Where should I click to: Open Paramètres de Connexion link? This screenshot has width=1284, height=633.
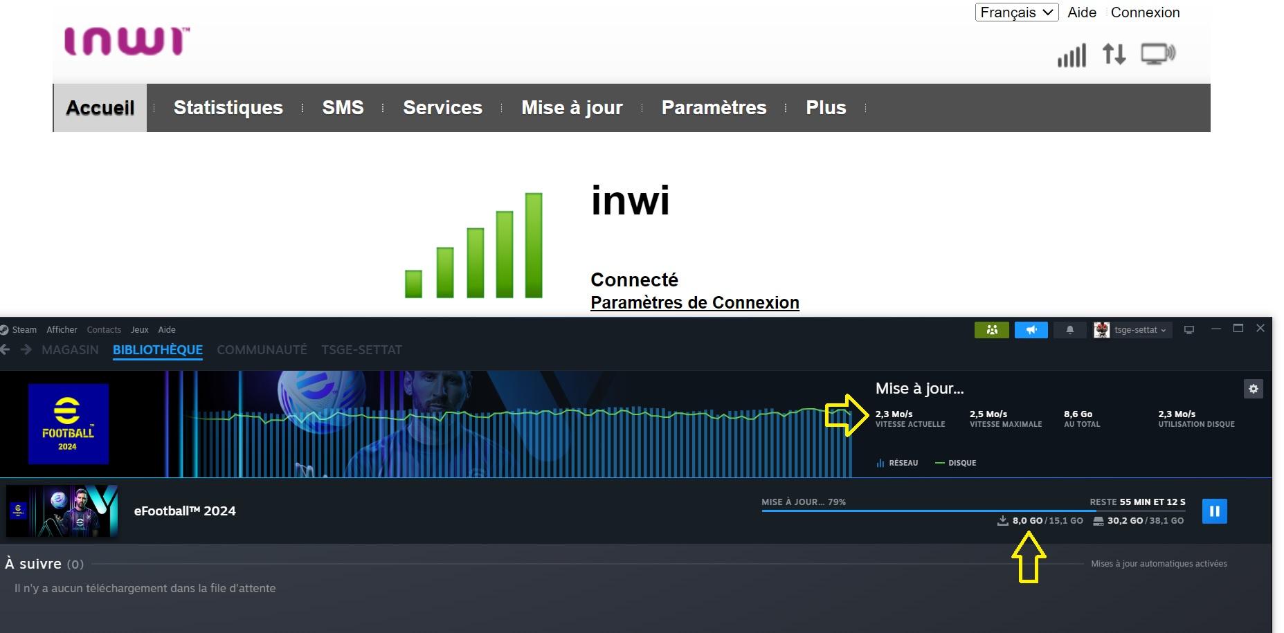(x=694, y=303)
